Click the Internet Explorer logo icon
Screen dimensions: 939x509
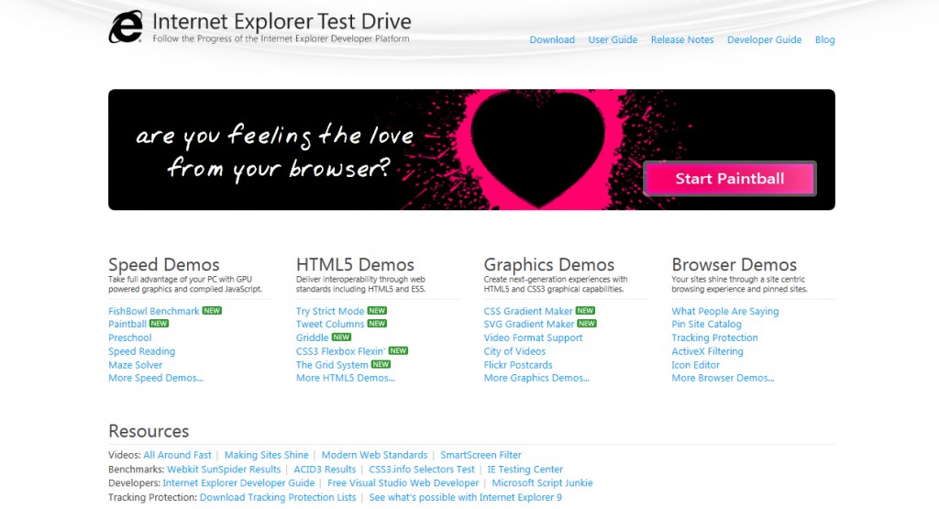pyautogui.click(x=126, y=27)
